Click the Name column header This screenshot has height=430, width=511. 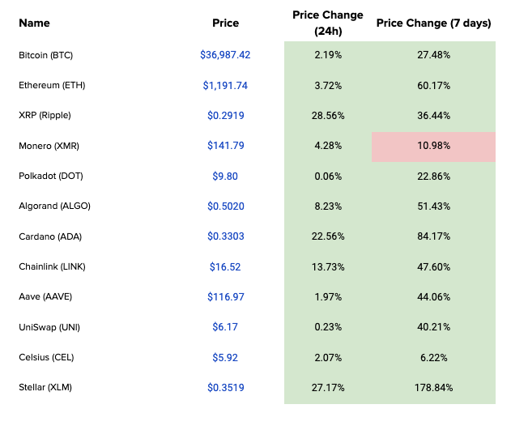pyautogui.click(x=34, y=23)
